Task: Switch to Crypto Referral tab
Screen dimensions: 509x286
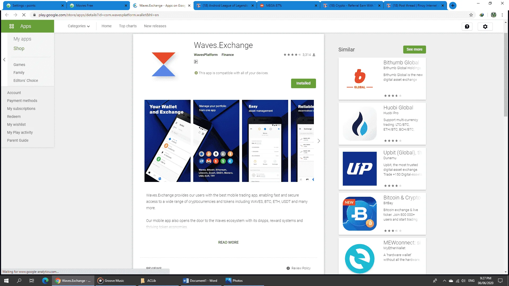Action: tap(352, 6)
